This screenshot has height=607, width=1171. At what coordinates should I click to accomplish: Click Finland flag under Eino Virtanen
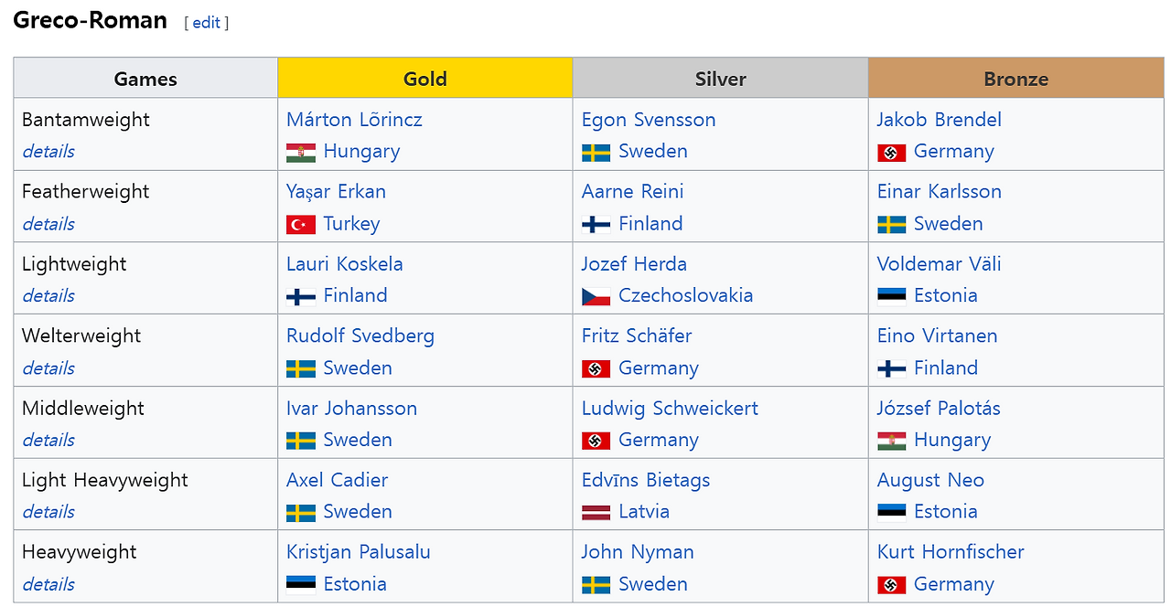[891, 368]
